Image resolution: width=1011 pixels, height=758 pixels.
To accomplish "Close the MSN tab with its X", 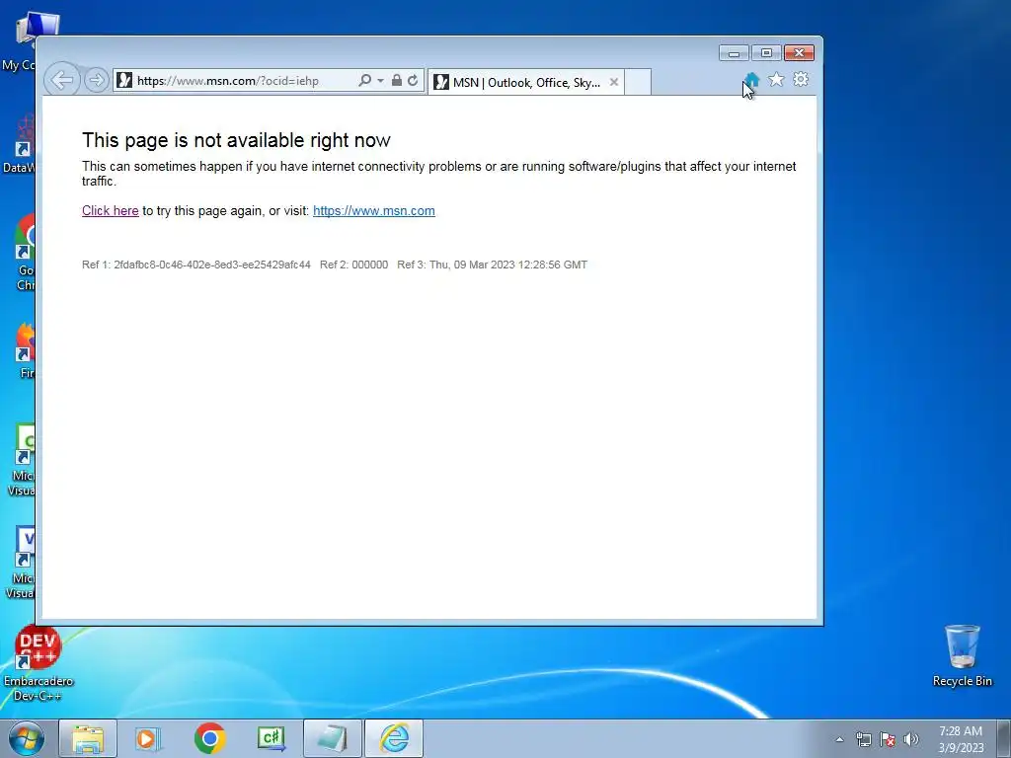I will 614,82.
